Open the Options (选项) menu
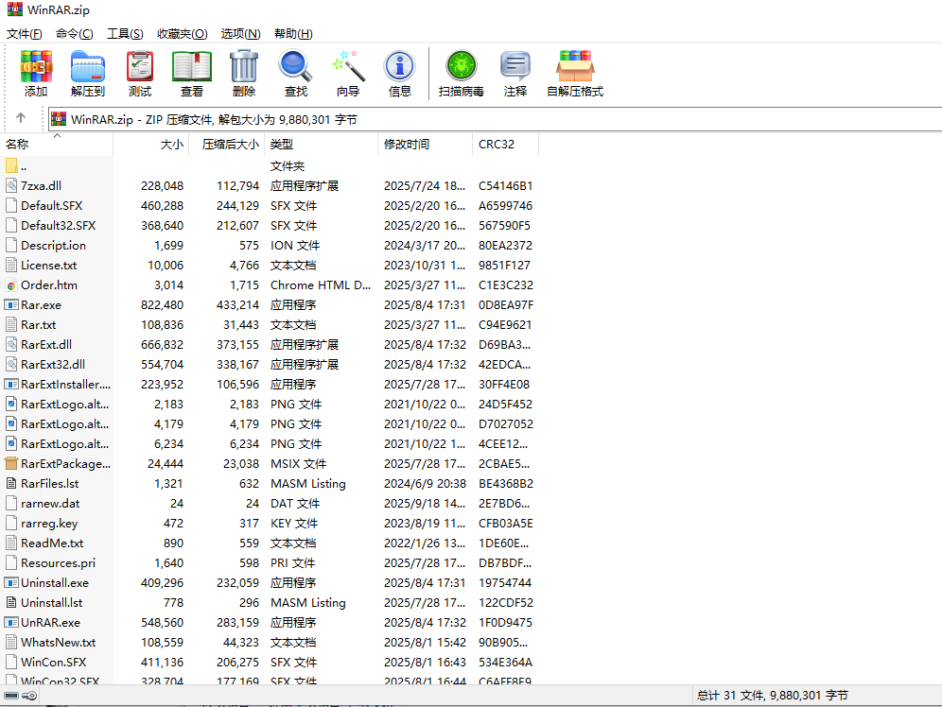Screen dimensions: 942x707 [240, 34]
